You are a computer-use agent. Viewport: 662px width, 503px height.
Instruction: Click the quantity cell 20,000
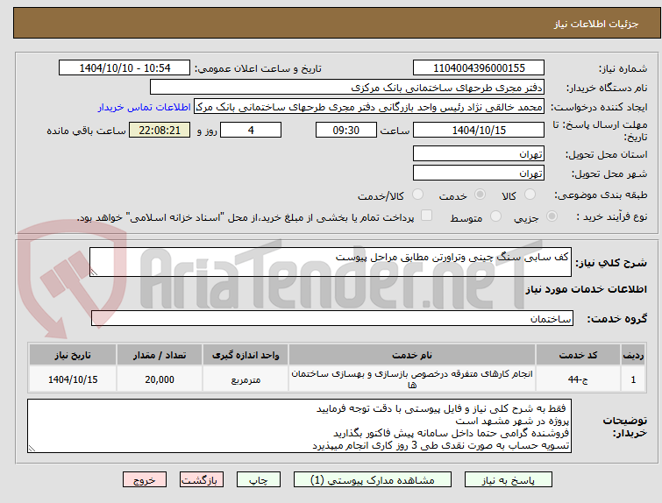coord(160,379)
